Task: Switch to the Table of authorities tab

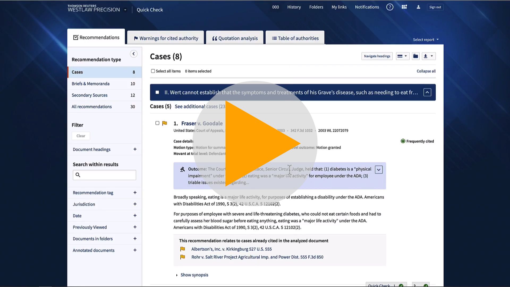Action: pos(295,38)
